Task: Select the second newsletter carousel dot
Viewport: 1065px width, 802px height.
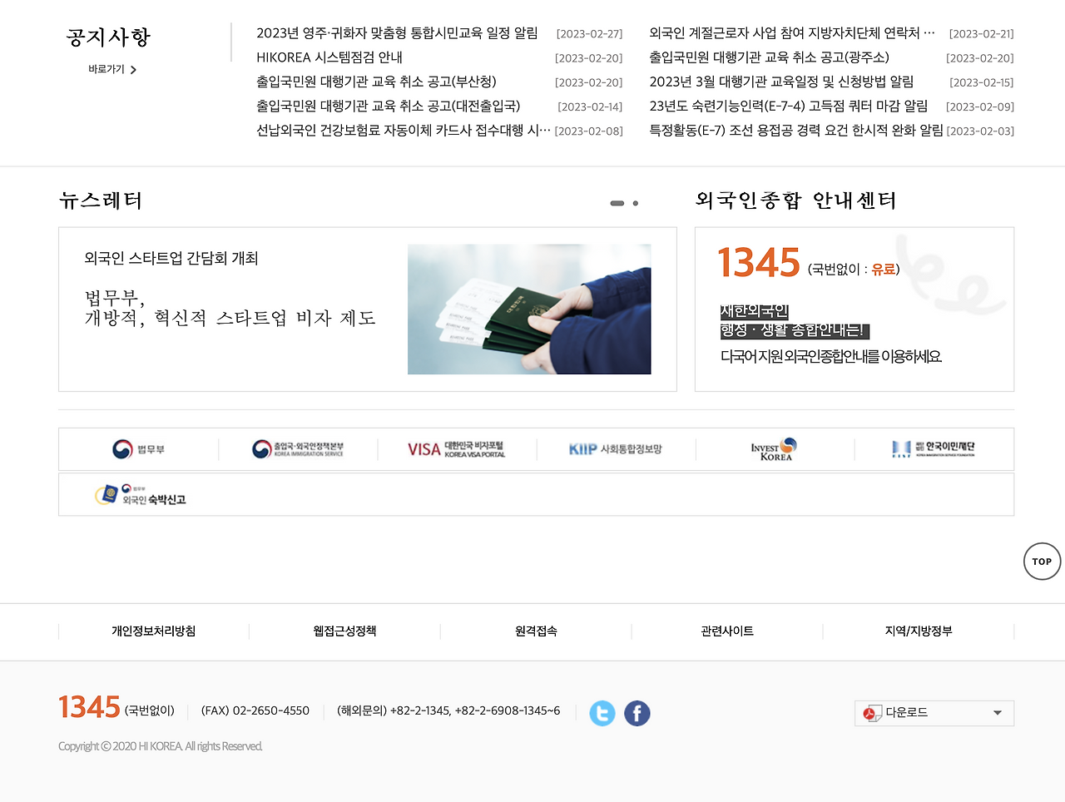Action: pyautogui.click(x=636, y=203)
